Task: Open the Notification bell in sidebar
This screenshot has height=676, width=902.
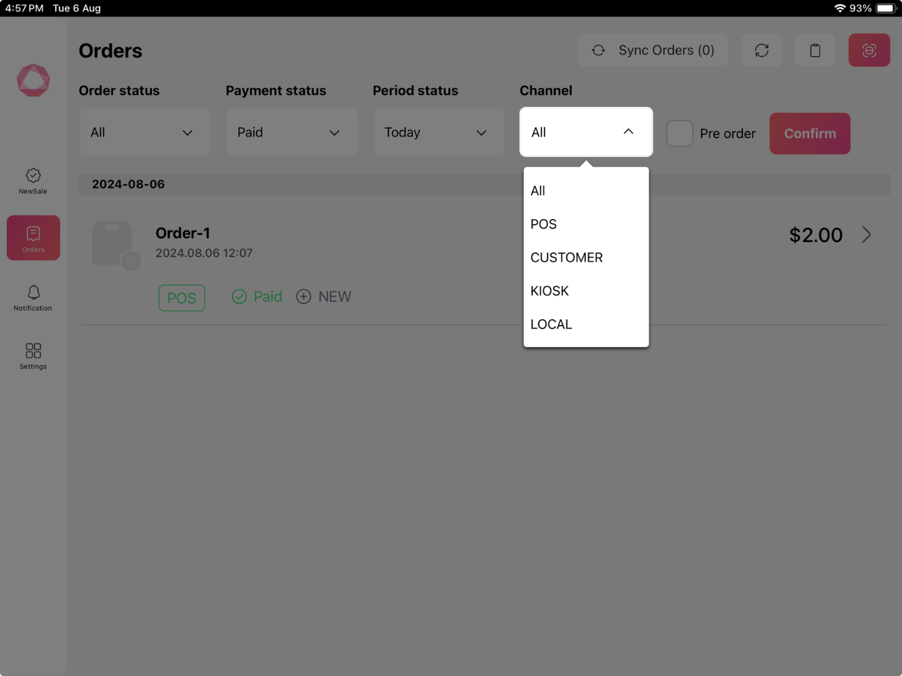Action: point(33,298)
